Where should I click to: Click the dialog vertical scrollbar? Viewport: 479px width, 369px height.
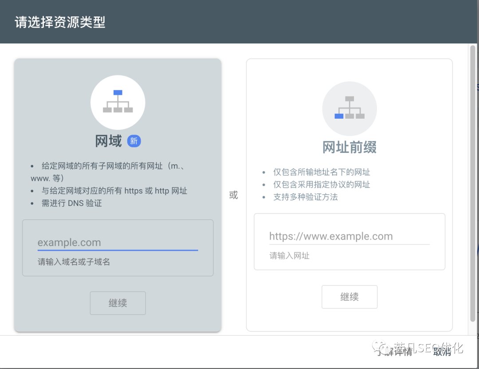click(473, 183)
